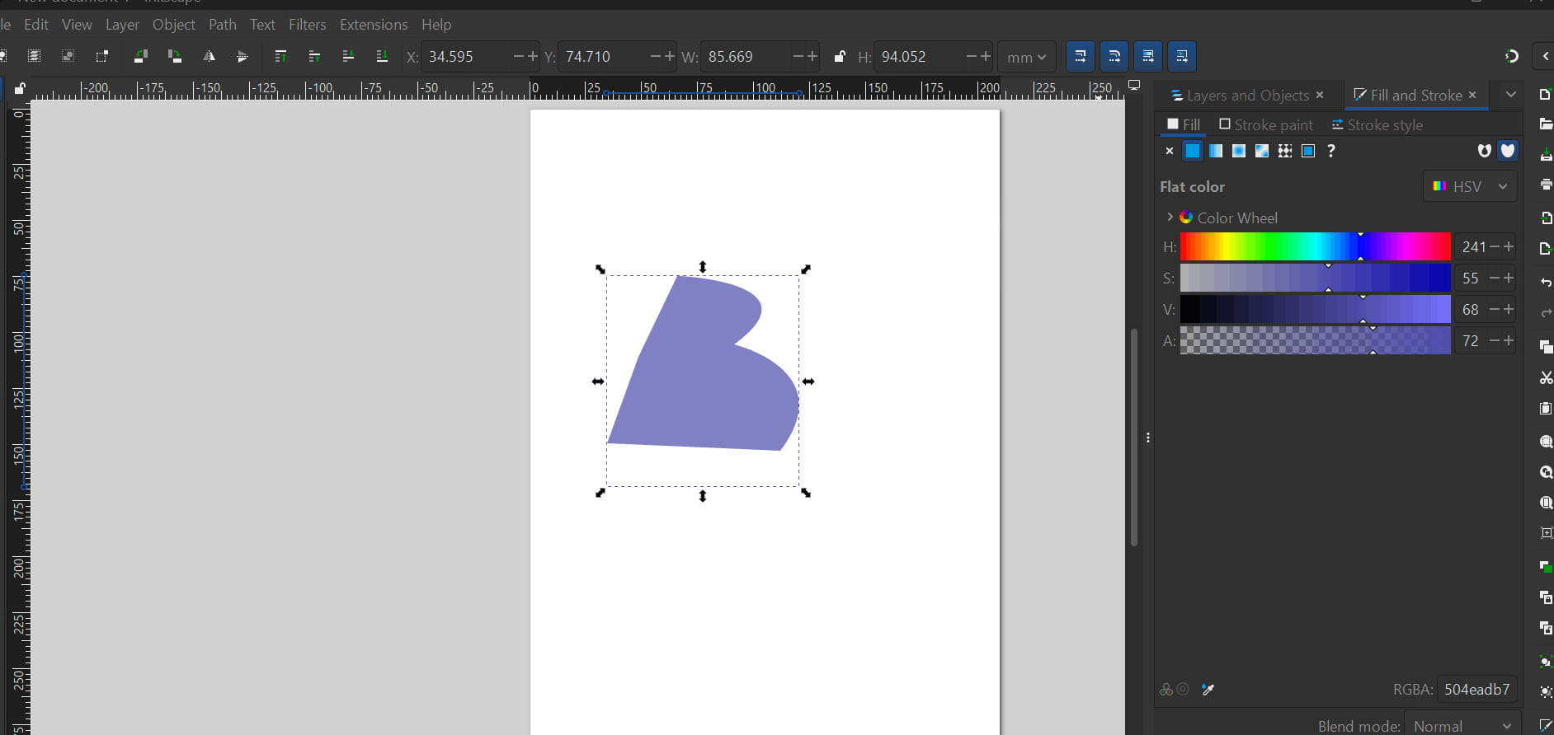Expand the Color Wheel section
This screenshot has height=735, width=1554.
tap(1170, 218)
